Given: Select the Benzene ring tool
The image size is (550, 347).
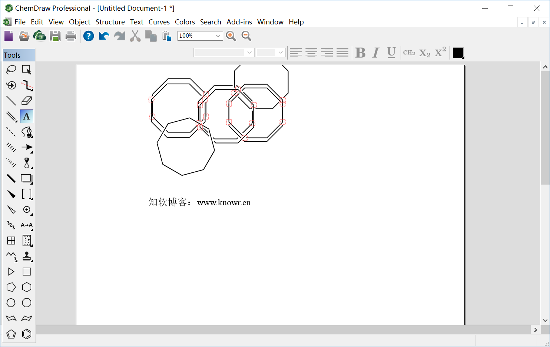Looking at the screenshot, I should pos(27,334).
